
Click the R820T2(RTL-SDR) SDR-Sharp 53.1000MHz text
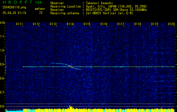tap(116, 10)
